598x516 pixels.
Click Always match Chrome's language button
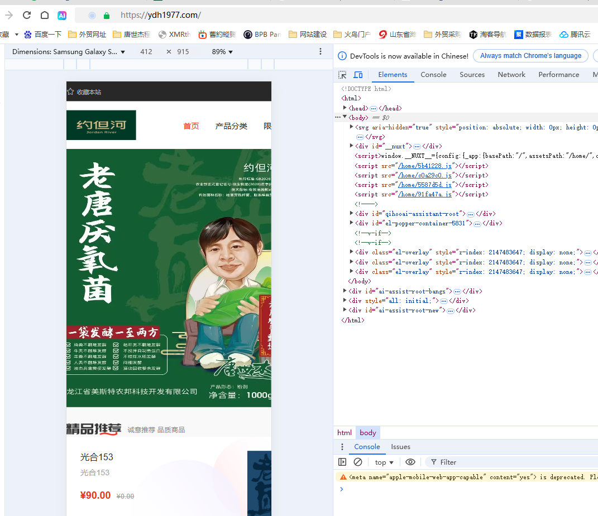coord(530,56)
